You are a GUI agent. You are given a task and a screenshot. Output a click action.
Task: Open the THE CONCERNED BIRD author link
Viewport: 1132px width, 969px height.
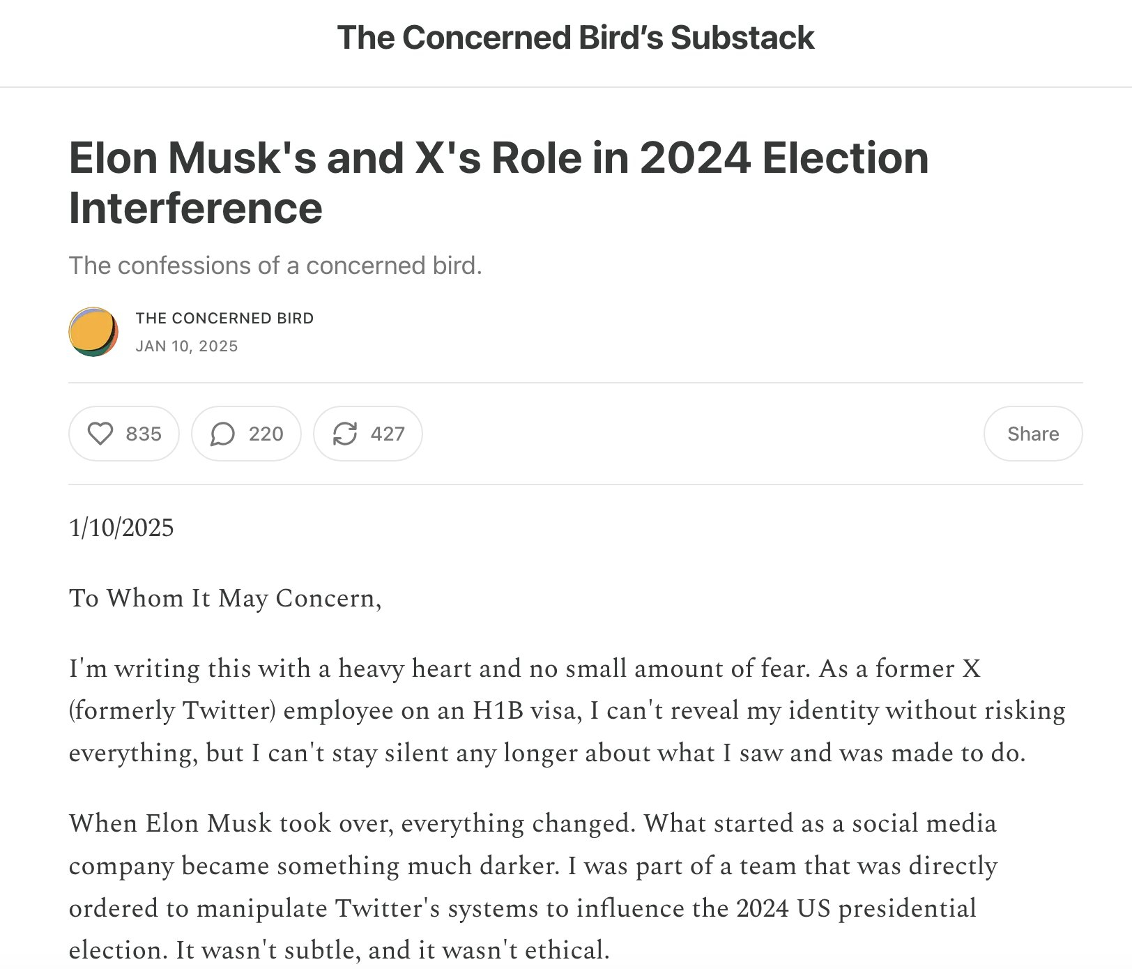224,319
